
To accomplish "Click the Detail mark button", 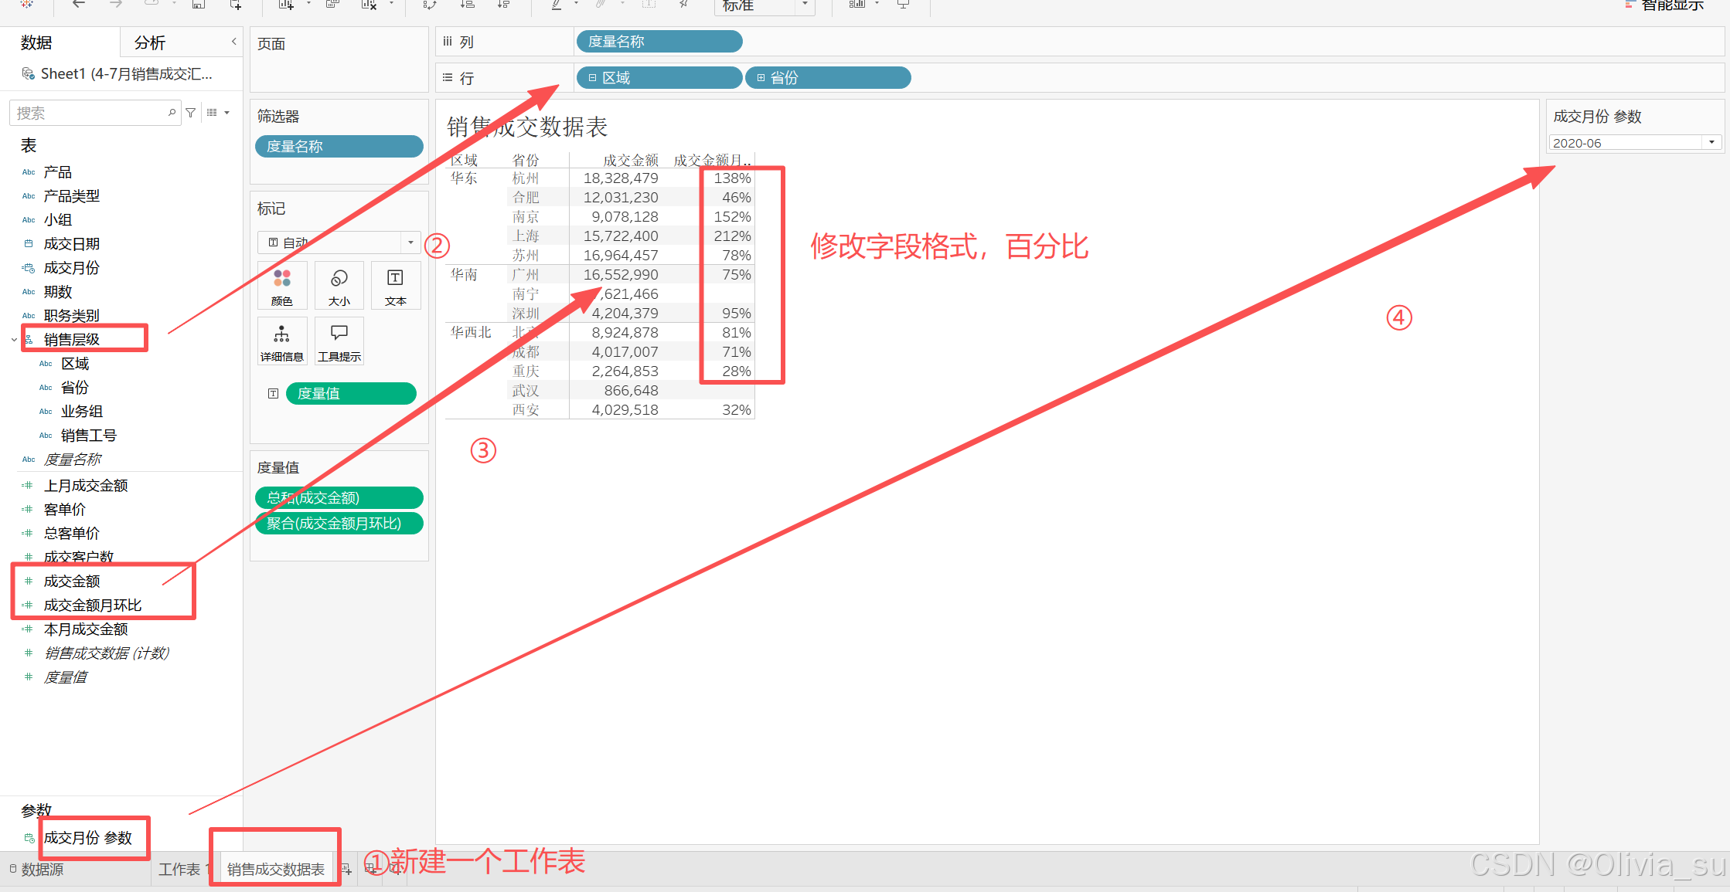I will pyautogui.click(x=282, y=341).
